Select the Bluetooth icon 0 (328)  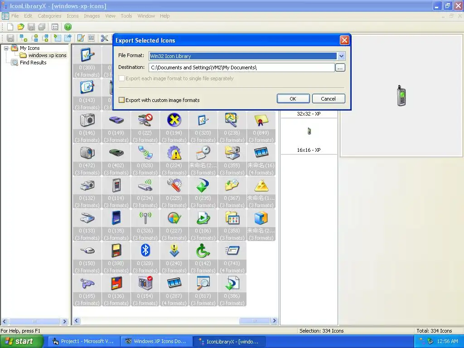(x=145, y=258)
